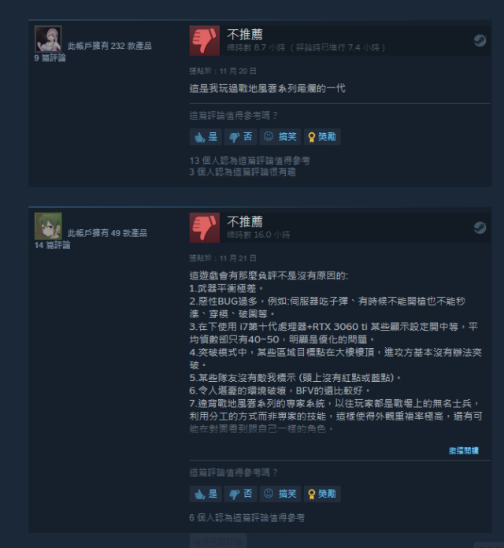Give 獎勵 award to the first review
504x548 pixels.
[x=322, y=137]
